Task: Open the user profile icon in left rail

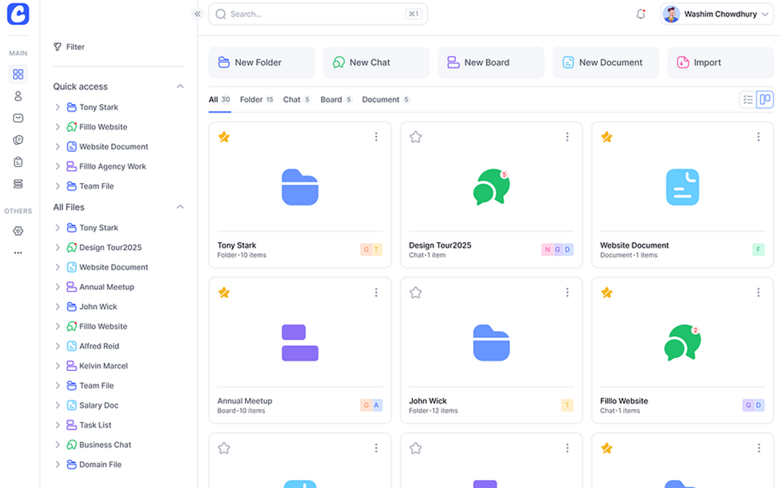Action: [18, 96]
